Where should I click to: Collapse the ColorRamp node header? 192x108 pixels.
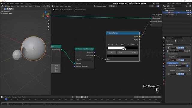point(108,33)
